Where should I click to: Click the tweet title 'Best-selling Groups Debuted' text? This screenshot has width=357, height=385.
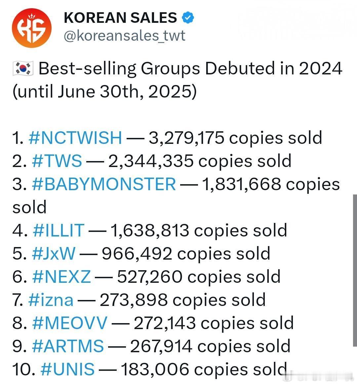tap(157, 69)
